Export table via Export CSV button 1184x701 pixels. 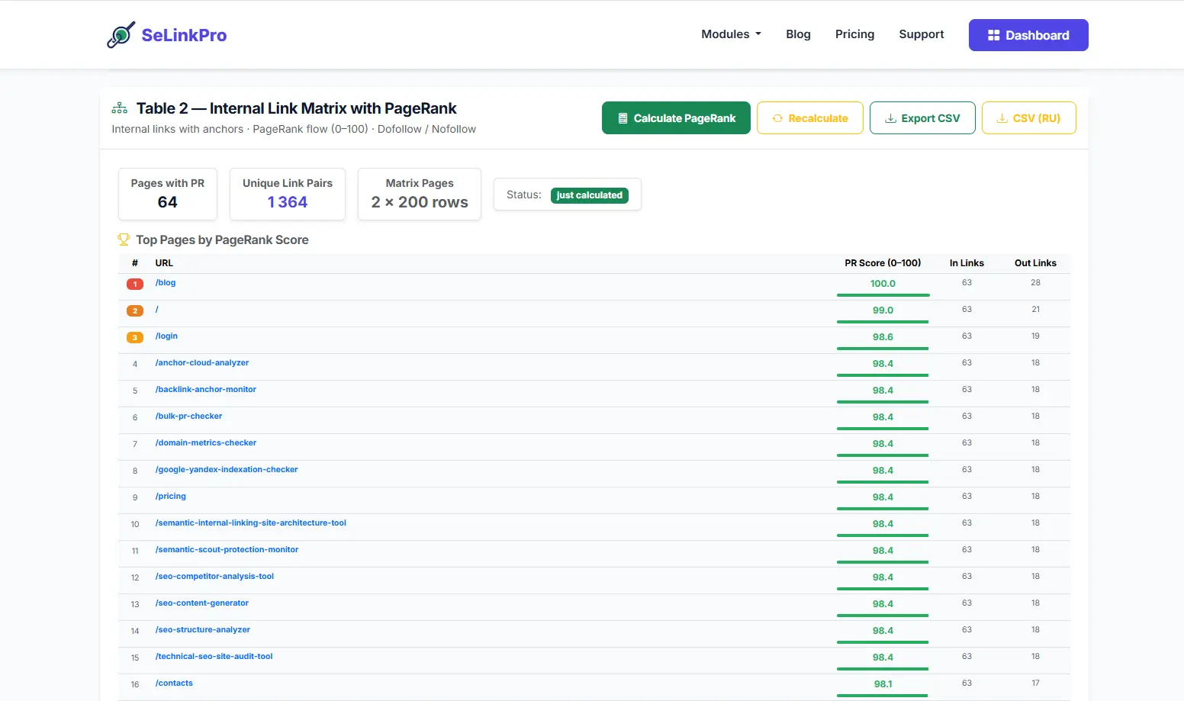[x=922, y=118]
